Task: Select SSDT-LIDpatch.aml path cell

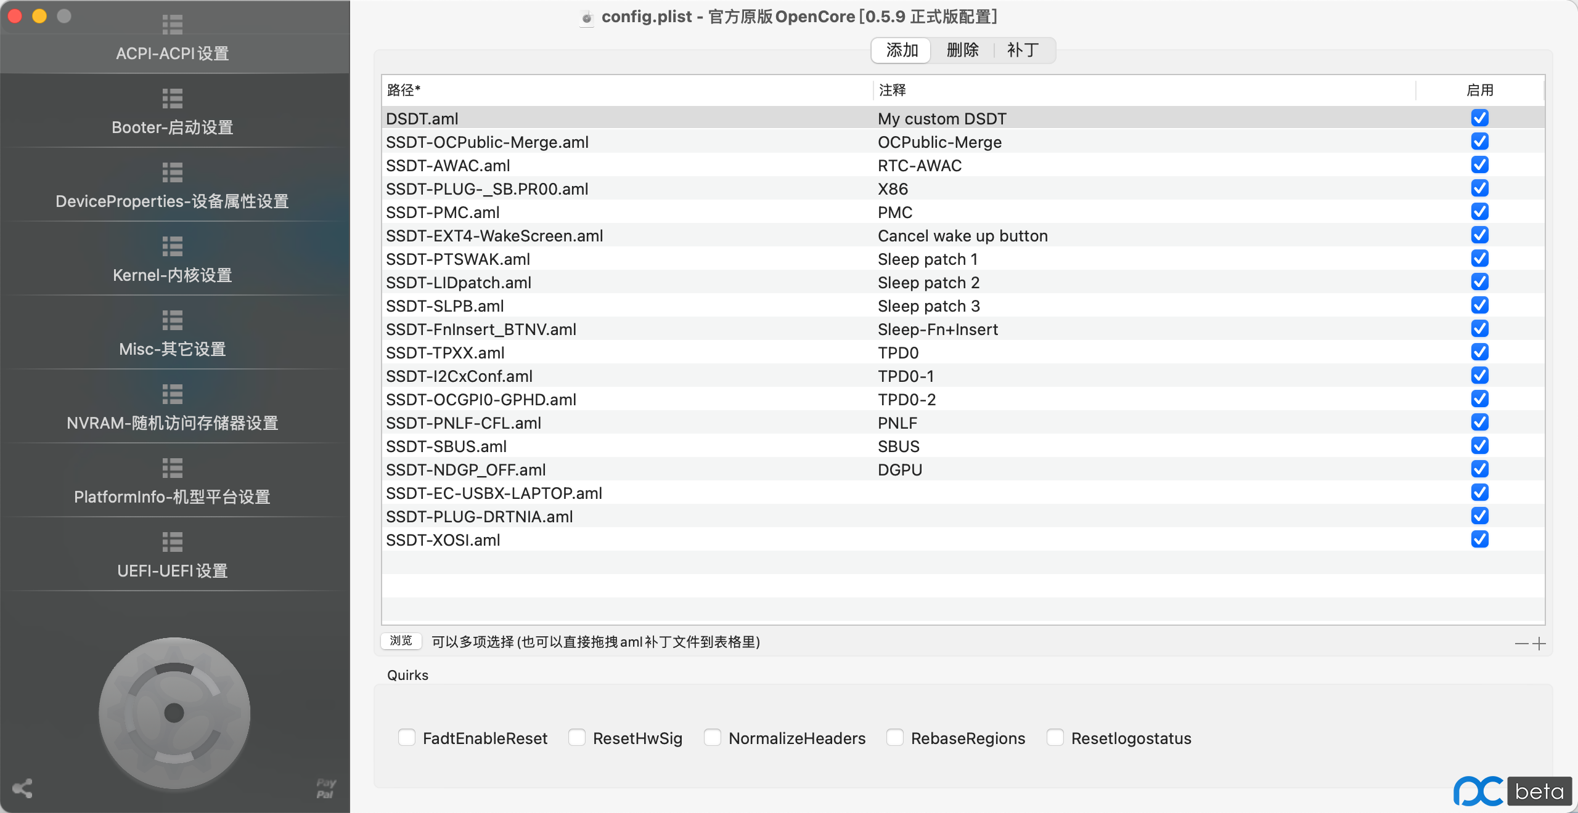Action: coord(459,282)
